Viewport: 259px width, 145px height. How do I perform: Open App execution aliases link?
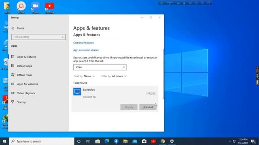[86, 50]
